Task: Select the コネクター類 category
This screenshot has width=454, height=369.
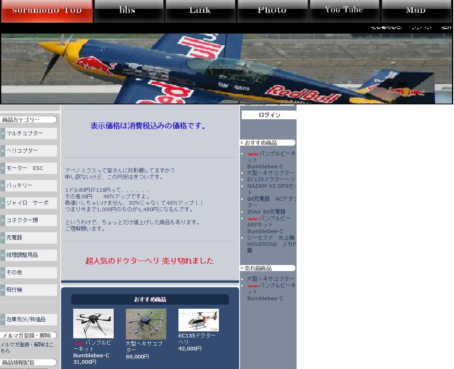Action: [x=29, y=220]
